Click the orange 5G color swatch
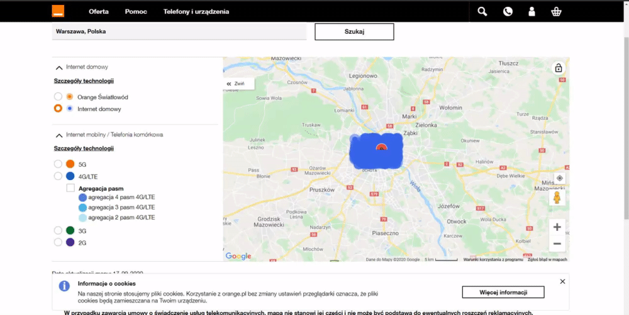The image size is (629, 315). (70, 164)
